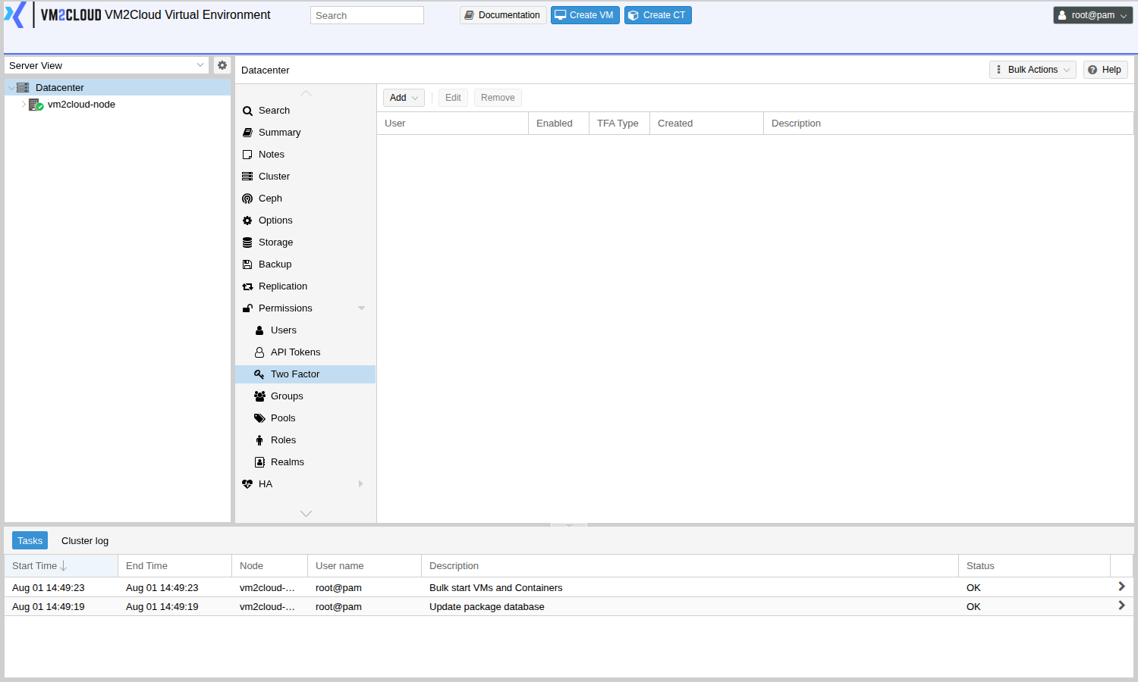The image size is (1138, 682).
Task: Click the Backup floppy disk icon
Action: pyautogui.click(x=247, y=264)
